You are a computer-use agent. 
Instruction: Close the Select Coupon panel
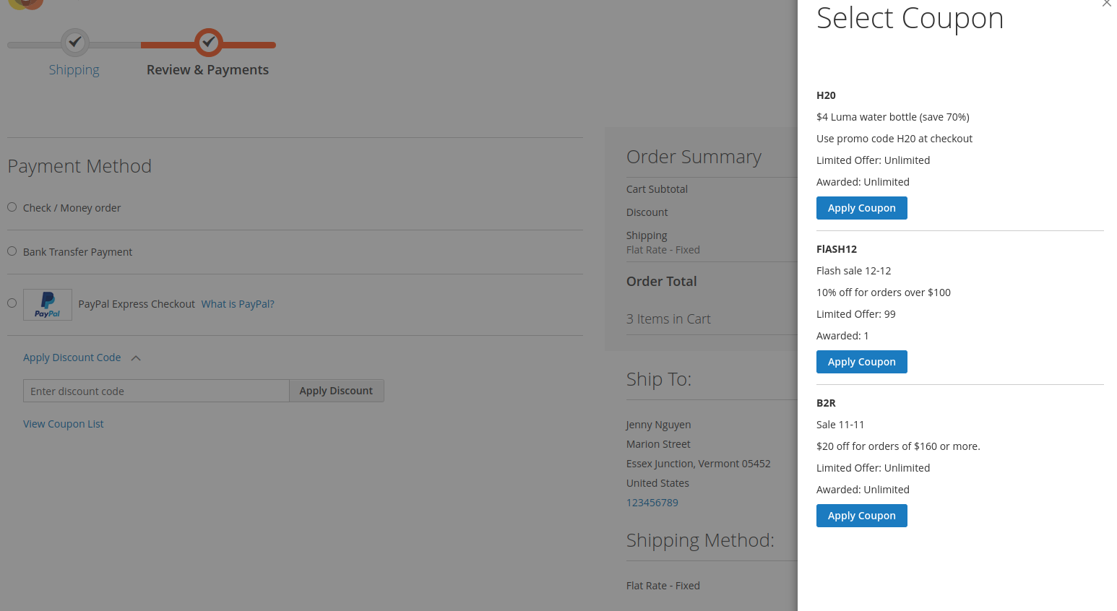[1106, 3]
